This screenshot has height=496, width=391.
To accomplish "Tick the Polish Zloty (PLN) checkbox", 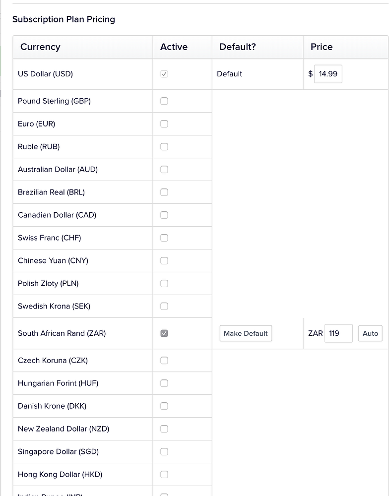I will (164, 283).
